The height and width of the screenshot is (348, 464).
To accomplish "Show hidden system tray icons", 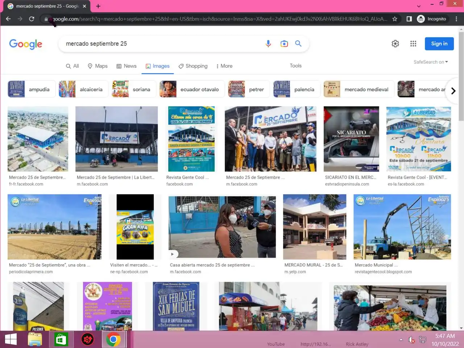I will 401,340.
